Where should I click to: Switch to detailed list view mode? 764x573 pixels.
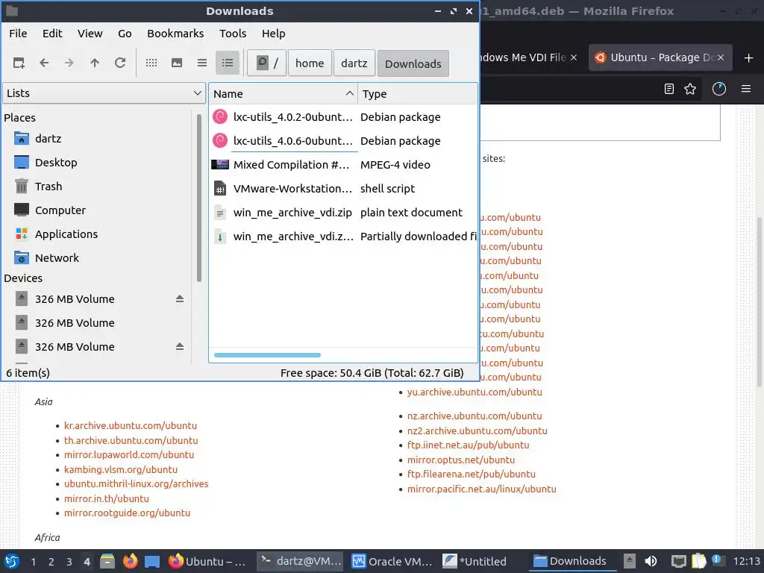tap(228, 63)
